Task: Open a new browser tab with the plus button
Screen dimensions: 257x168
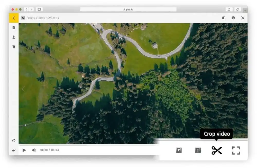Action: pyautogui.click(x=245, y=10)
